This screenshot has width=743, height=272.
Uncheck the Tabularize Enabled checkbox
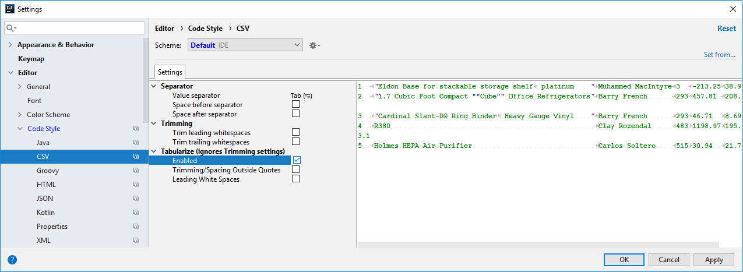tap(297, 160)
